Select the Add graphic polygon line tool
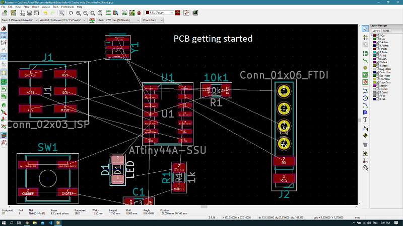Image resolution: width=403 pixels, height=226 pixels. pyautogui.click(x=365, y=91)
